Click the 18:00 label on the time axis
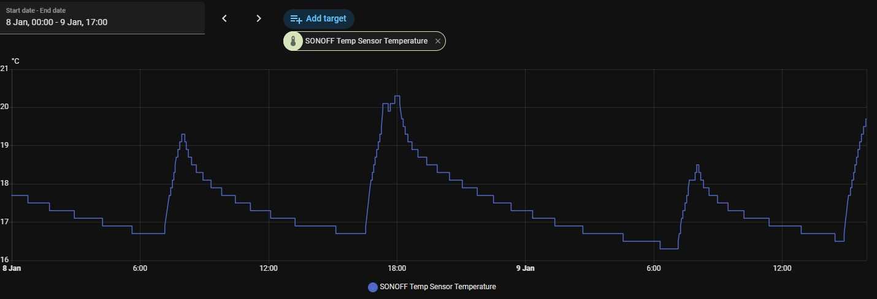This screenshot has height=299, width=877. [x=397, y=268]
